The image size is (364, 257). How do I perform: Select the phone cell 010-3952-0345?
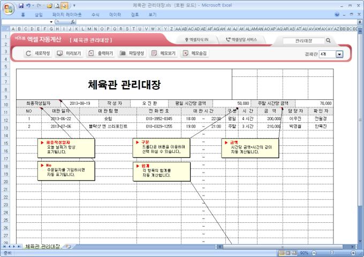click(159, 119)
